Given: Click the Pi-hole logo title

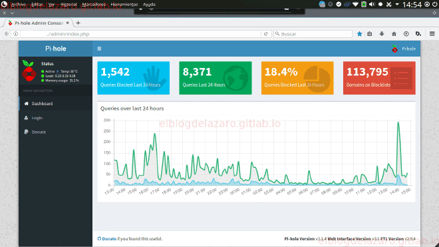Looking at the screenshot, I should coord(55,49).
